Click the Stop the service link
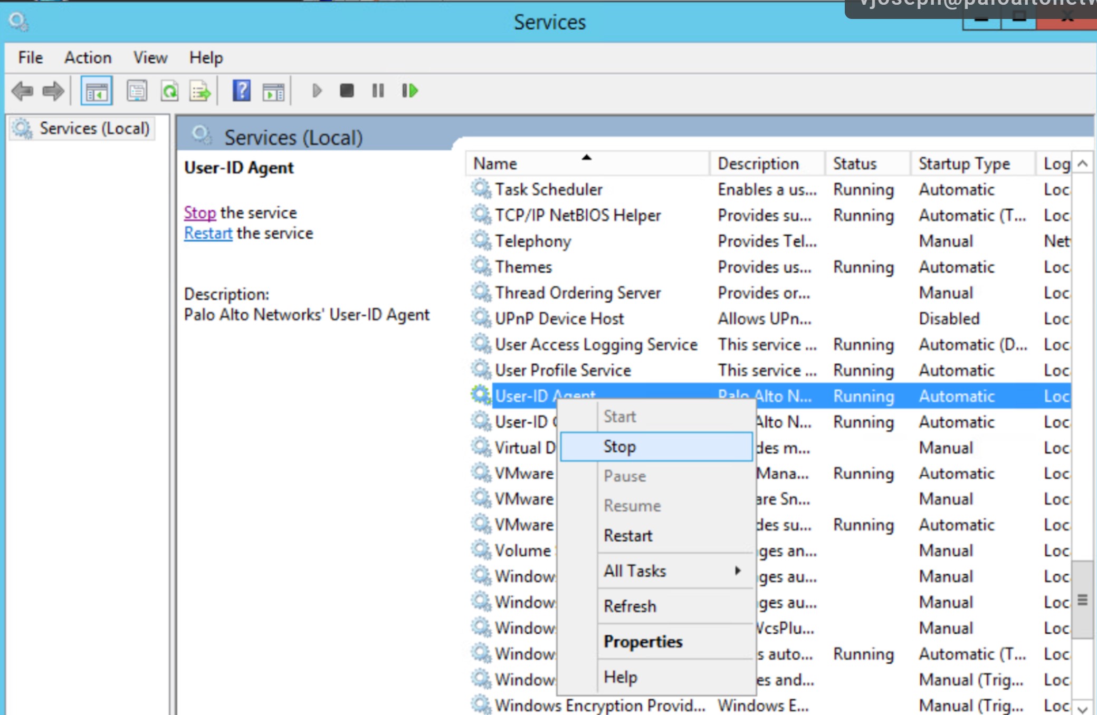 tap(199, 212)
